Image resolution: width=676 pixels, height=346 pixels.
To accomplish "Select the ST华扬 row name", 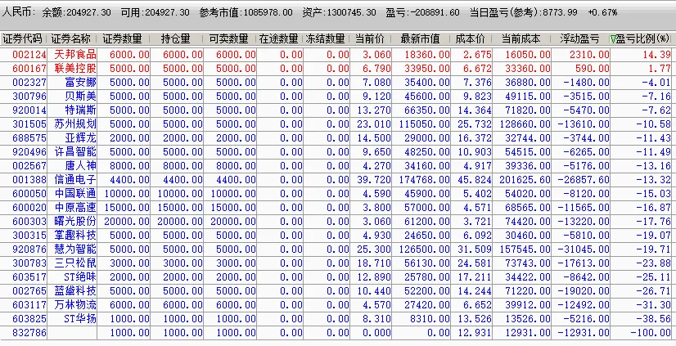I will click(80, 318).
